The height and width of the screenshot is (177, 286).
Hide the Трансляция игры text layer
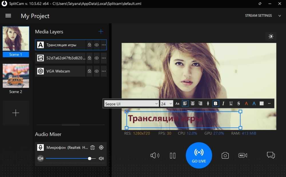click(97, 45)
